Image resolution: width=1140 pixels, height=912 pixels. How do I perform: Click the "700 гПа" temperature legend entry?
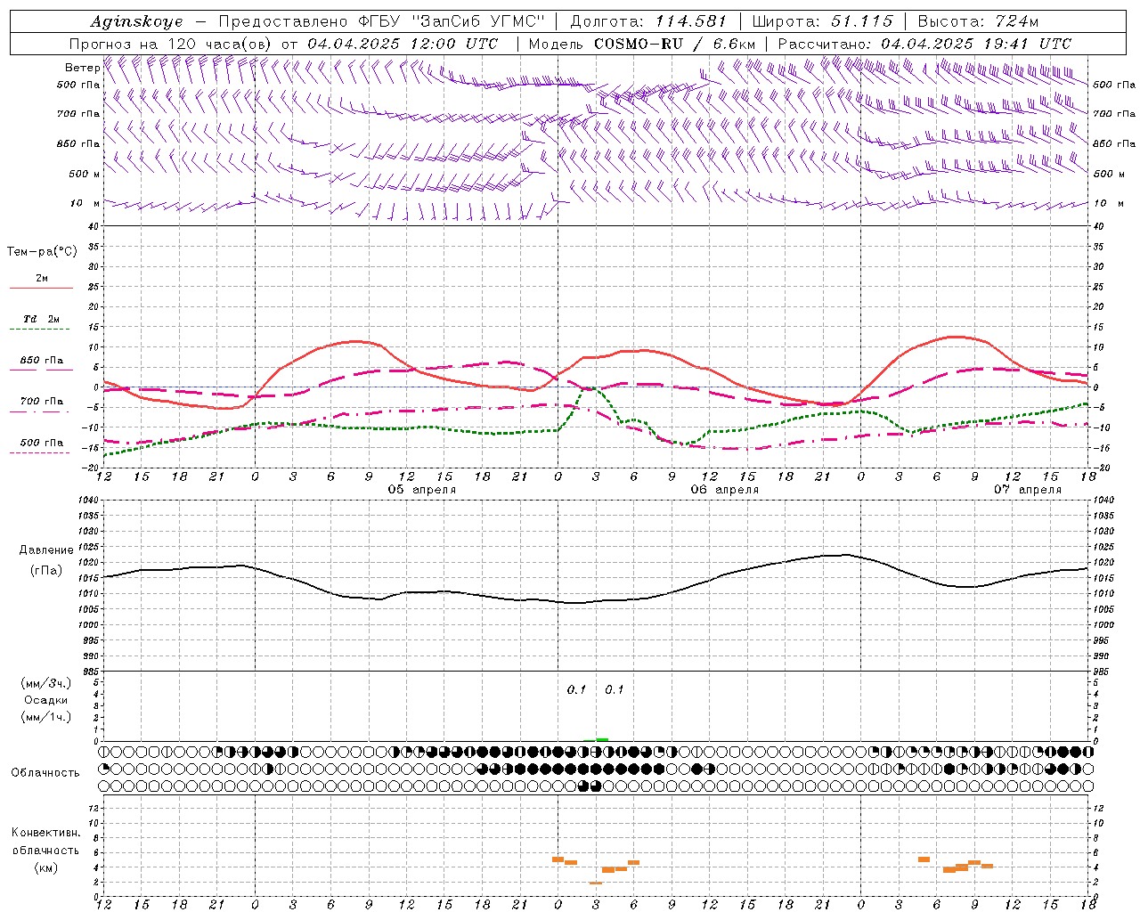pyautogui.click(x=42, y=402)
